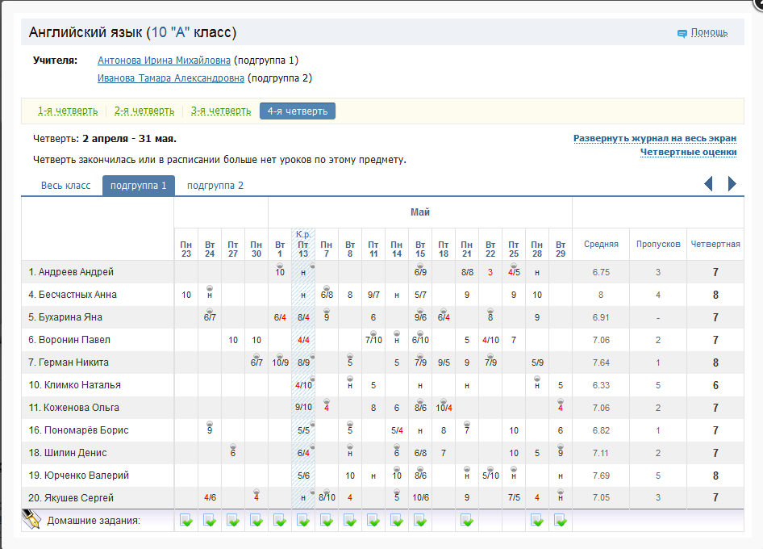Click the Пропусков column header
This screenshot has height=549, width=763.
(658, 244)
